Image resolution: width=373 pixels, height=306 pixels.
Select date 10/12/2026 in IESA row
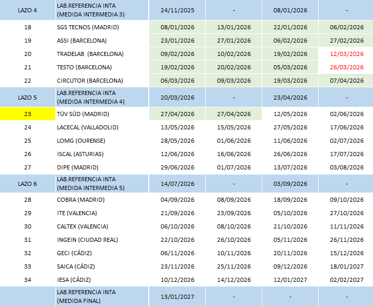[x=178, y=280]
